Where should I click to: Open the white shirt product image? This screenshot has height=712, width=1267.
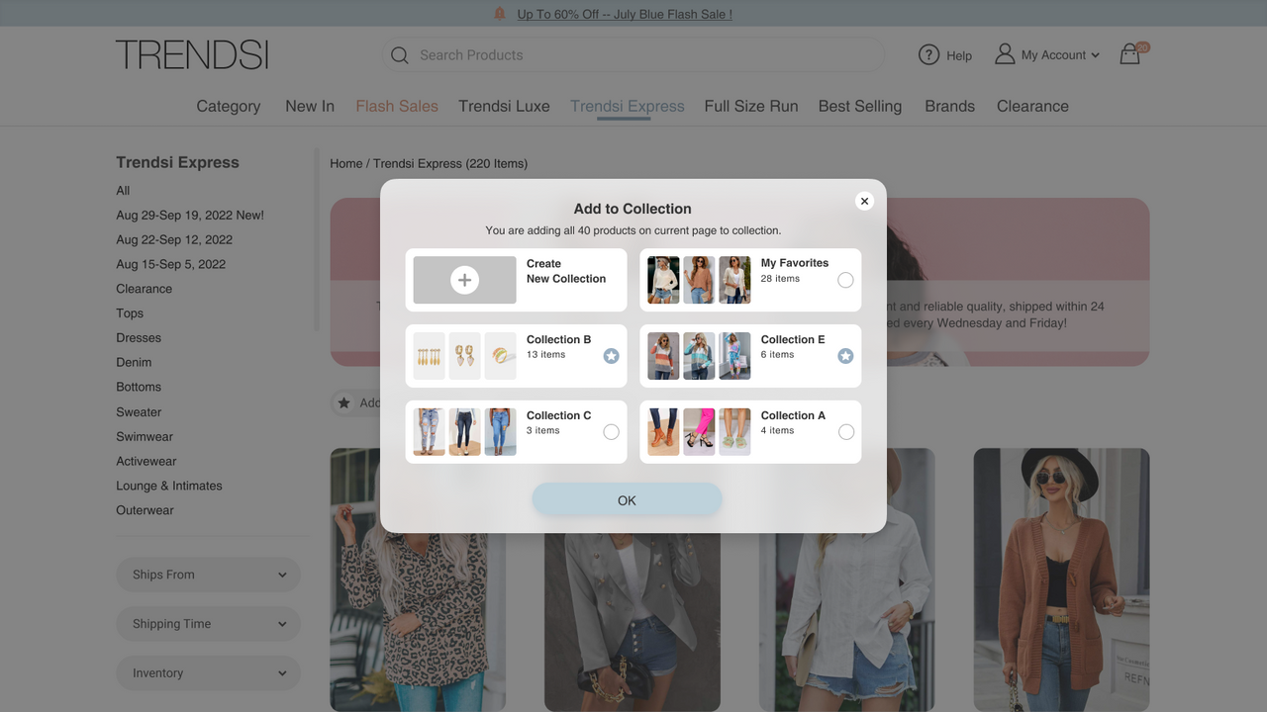point(847,623)
